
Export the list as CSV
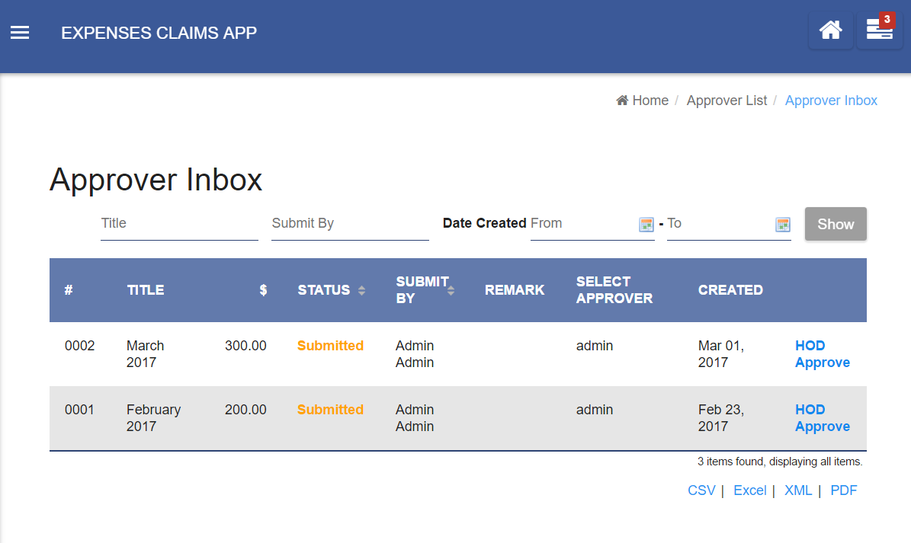701,490
